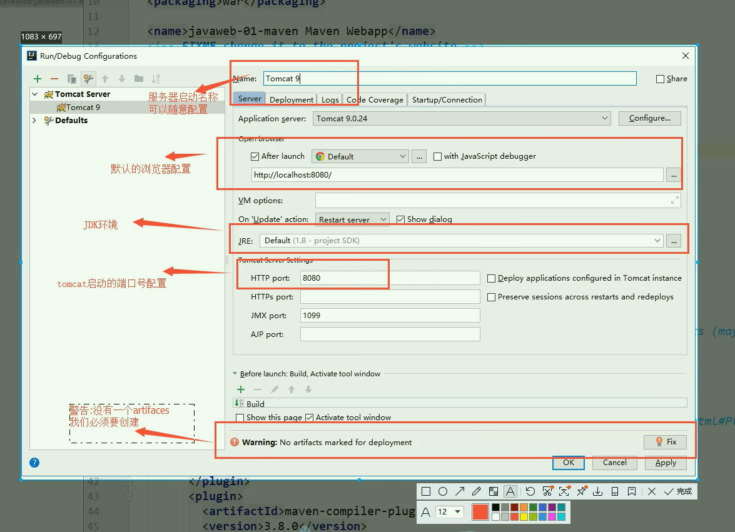Sort configurations alphabetically
735x532 pixels.
coord(156,79)
